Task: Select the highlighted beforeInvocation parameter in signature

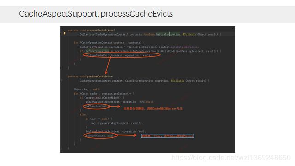Action: [168, 34]
